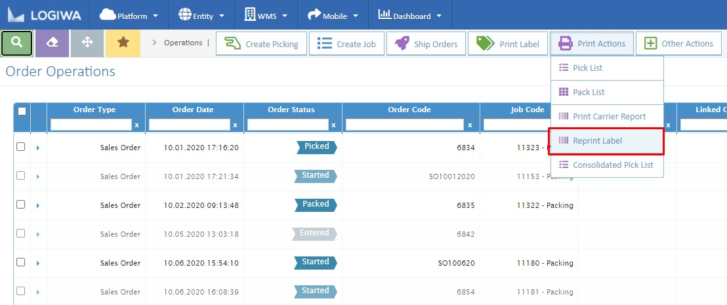
Task: Toggle the select-all checkbox in table header
Action: [x=22, y=111]
